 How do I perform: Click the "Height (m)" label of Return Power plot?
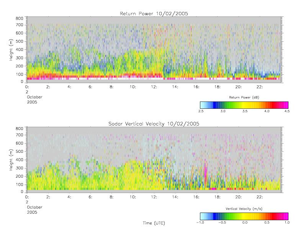(x=11, y=50)
